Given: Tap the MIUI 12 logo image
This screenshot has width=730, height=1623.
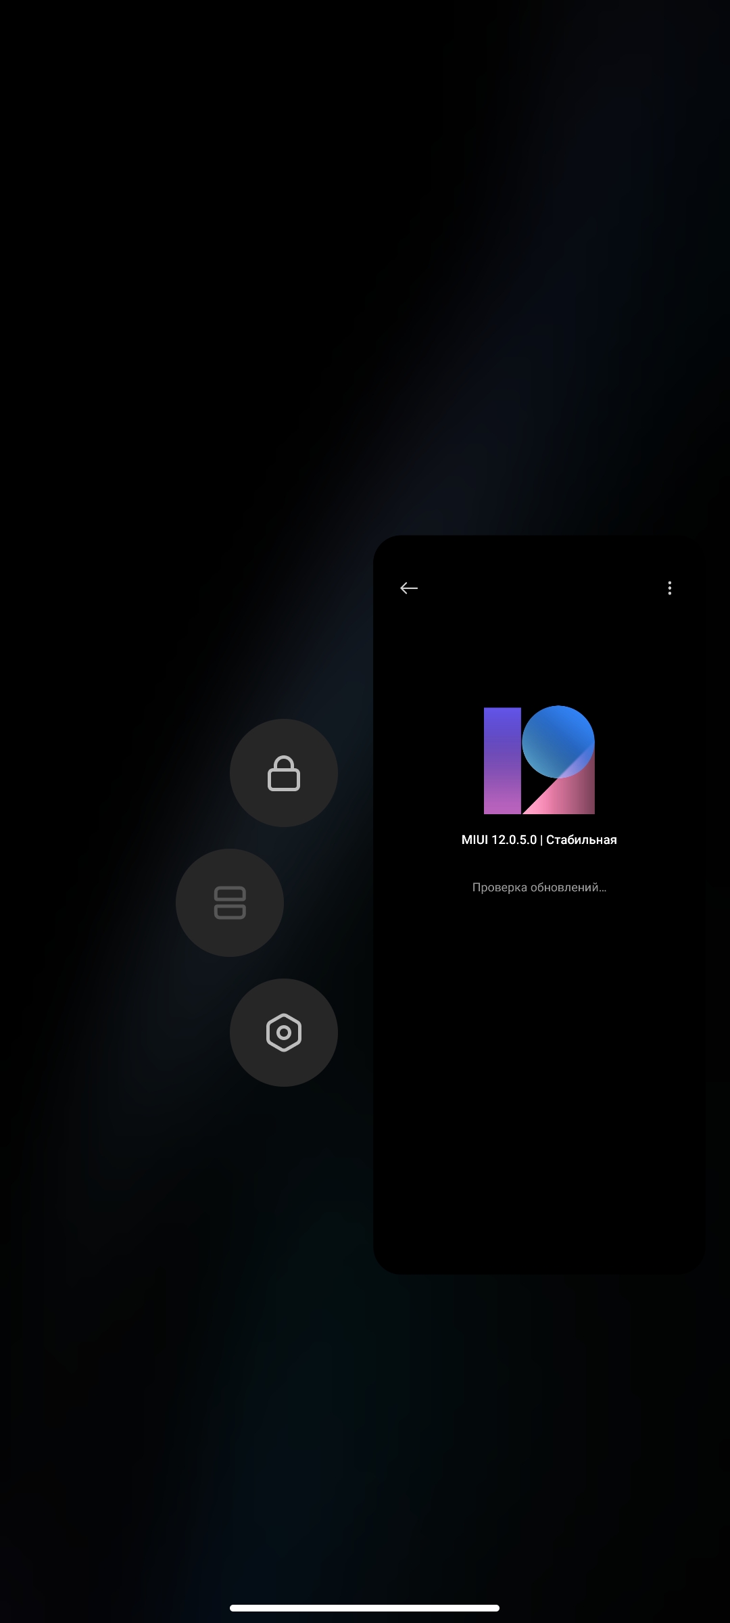Looking at the screenshot, I should [539, 760].
